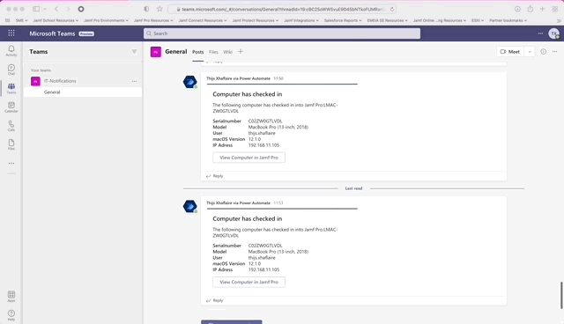Open Safari share button
Viewport: 564px width, 324px height.
pyautogui.click(x=531, y=9)
